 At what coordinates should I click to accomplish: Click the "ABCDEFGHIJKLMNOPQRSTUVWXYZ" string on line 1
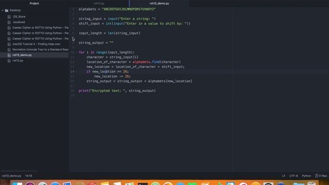[129, 9]
